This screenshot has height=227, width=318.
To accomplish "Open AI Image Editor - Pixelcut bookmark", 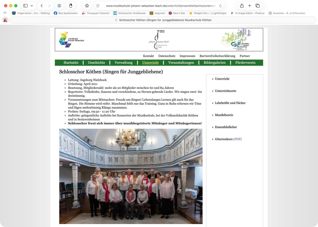I will point(248,13).
